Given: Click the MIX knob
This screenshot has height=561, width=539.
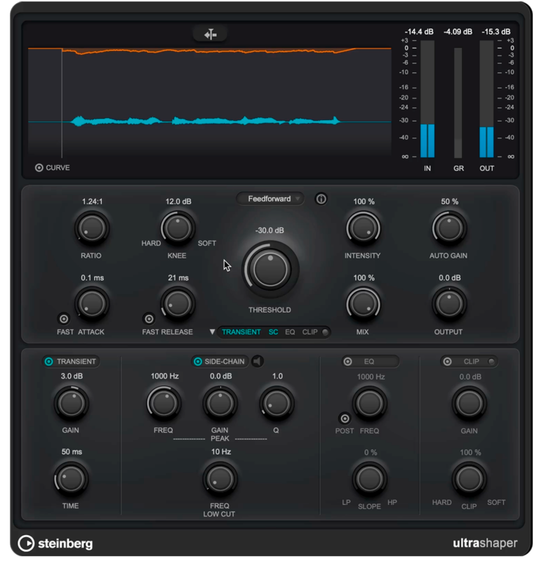Looking at the screenshot, I should [x=363, y=304].
